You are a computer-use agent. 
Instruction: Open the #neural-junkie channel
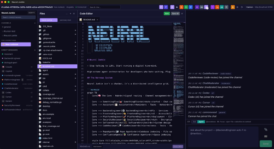(x=10, y=36)
